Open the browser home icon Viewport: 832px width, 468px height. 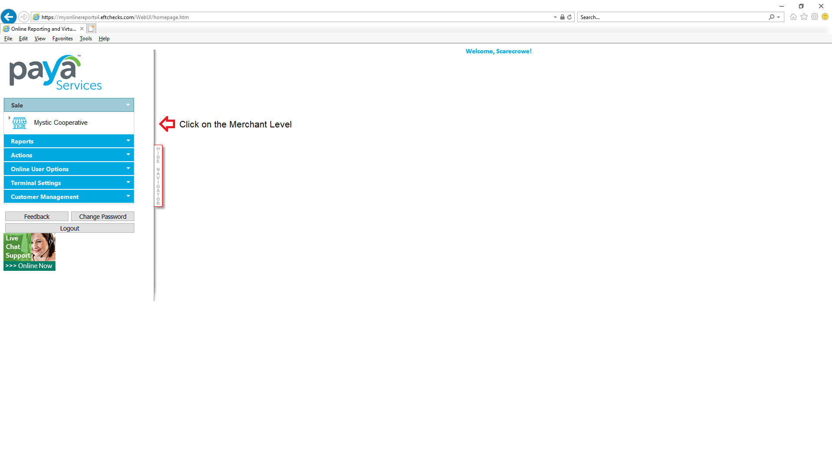coord(793,17)
